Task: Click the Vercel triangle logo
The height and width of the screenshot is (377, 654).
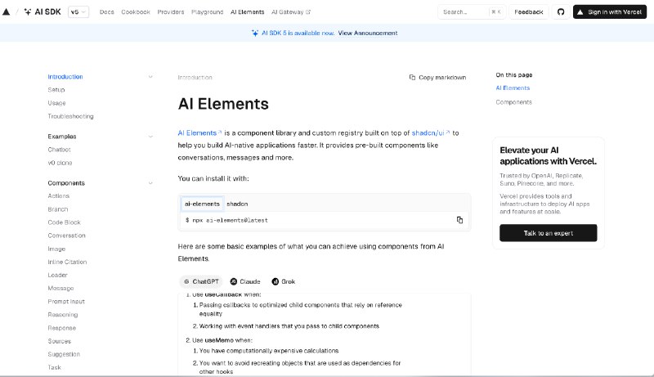Action: coord(7,11)
